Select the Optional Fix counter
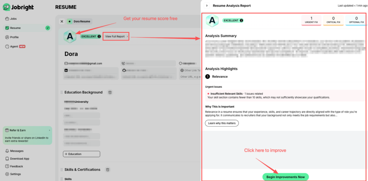Image resolution: width=368 pixels, height=181 pixels. click(356, 20)
